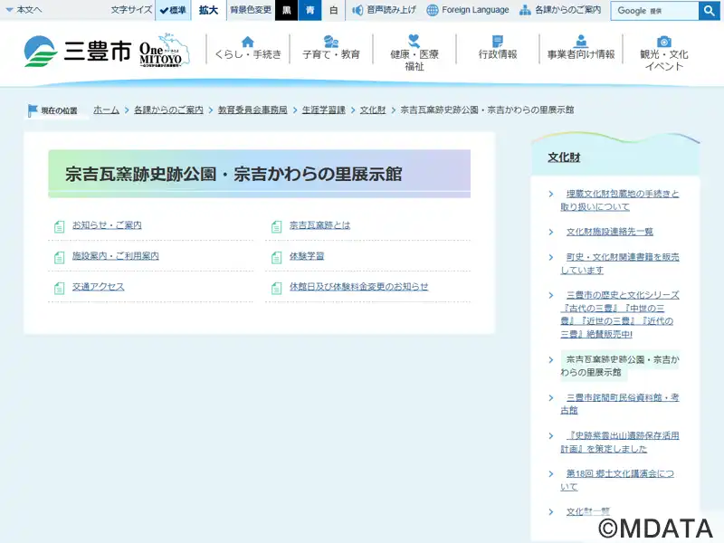Switch background color to black (黒)
This screenshot has height=543, width=724.
point(287,11)
